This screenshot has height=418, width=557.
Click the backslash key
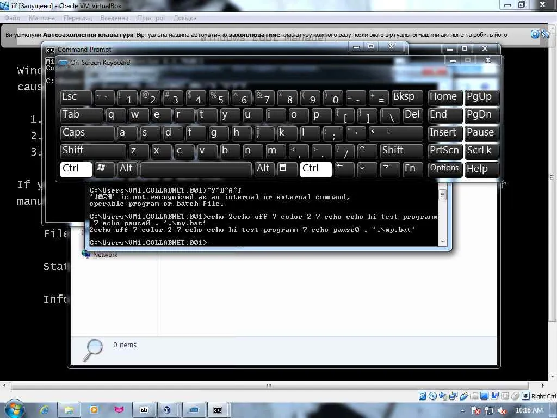(390, 115)
